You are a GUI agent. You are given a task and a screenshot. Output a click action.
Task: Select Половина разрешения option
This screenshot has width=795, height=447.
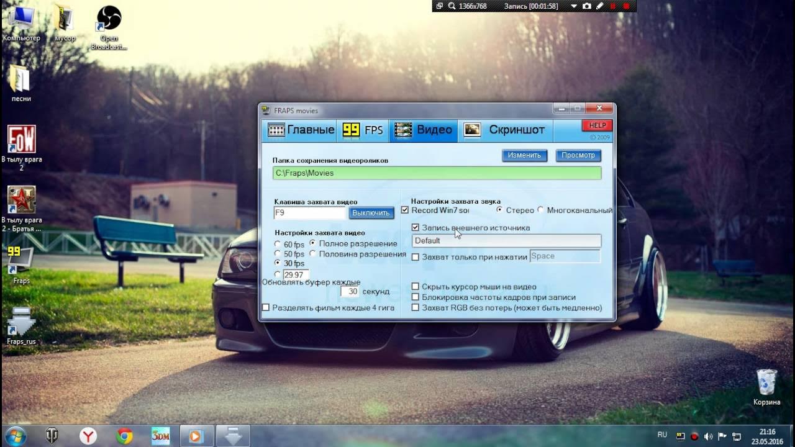(x=358, y=254)
